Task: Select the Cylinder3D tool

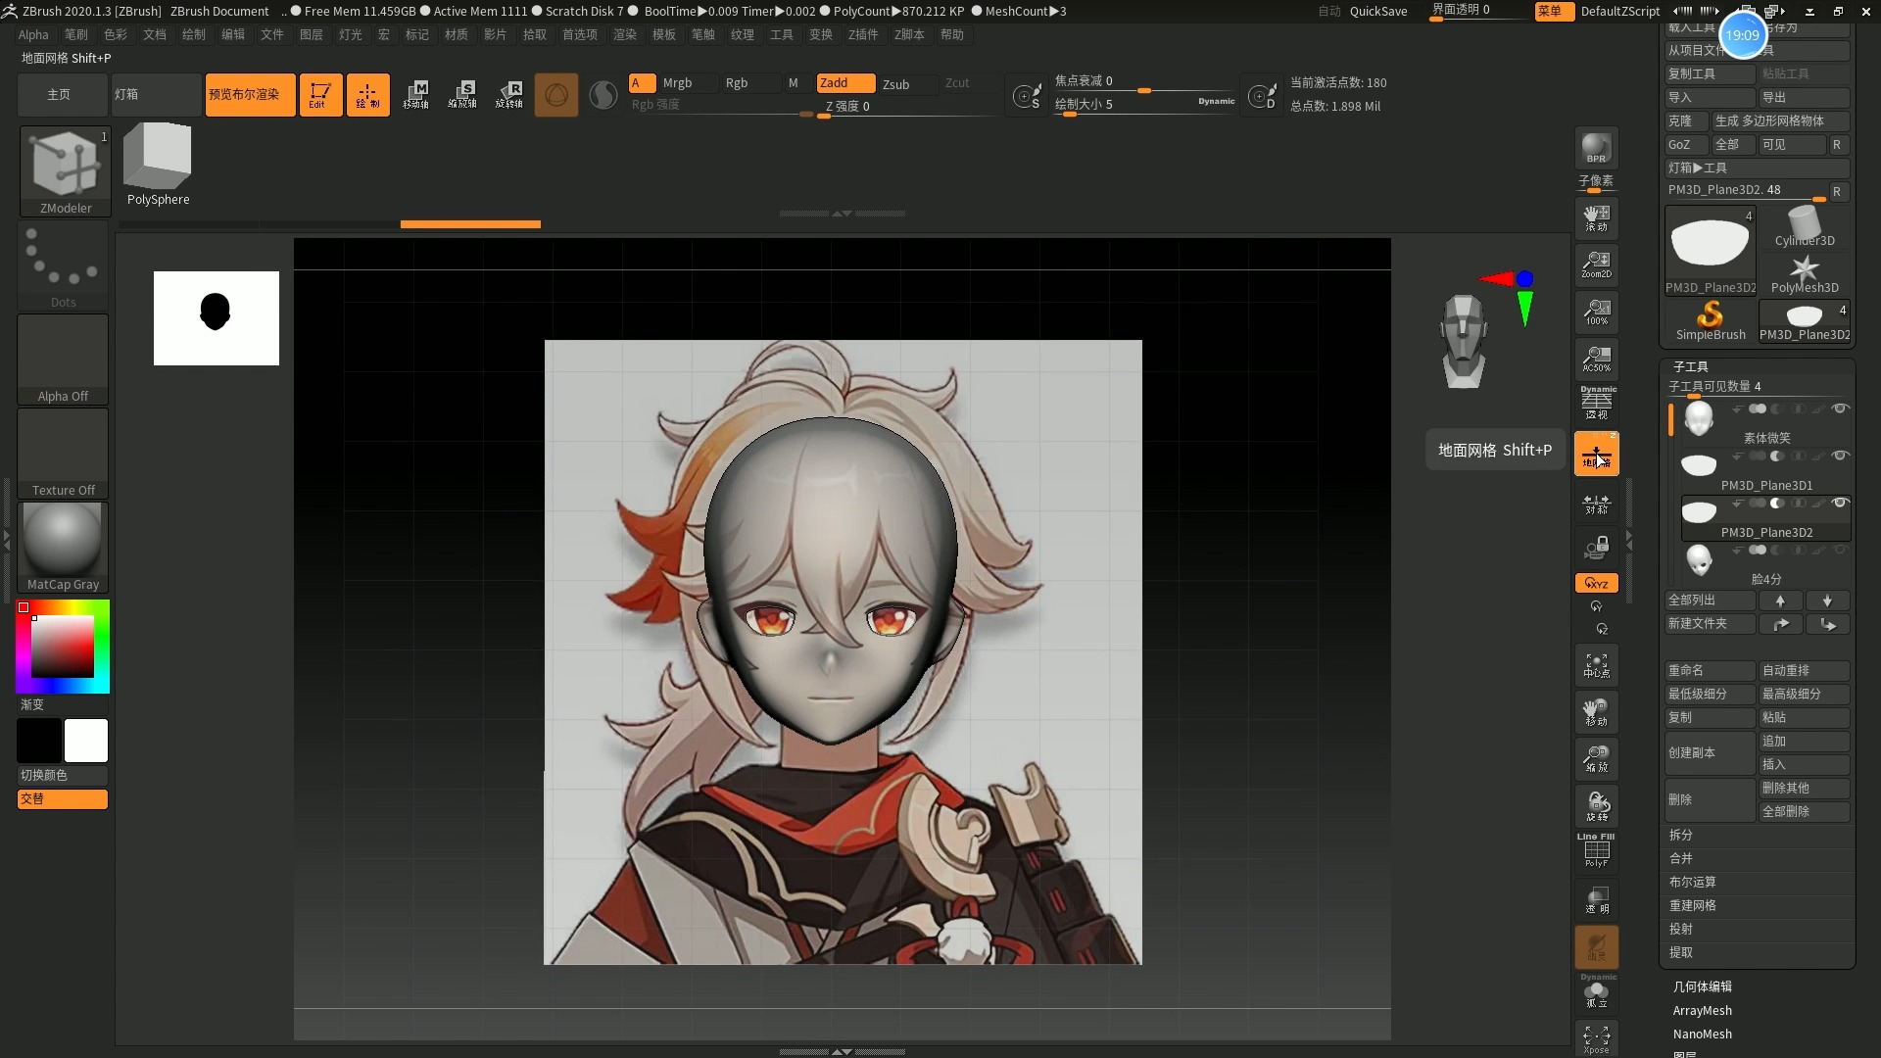Action: click(1805, 227)
